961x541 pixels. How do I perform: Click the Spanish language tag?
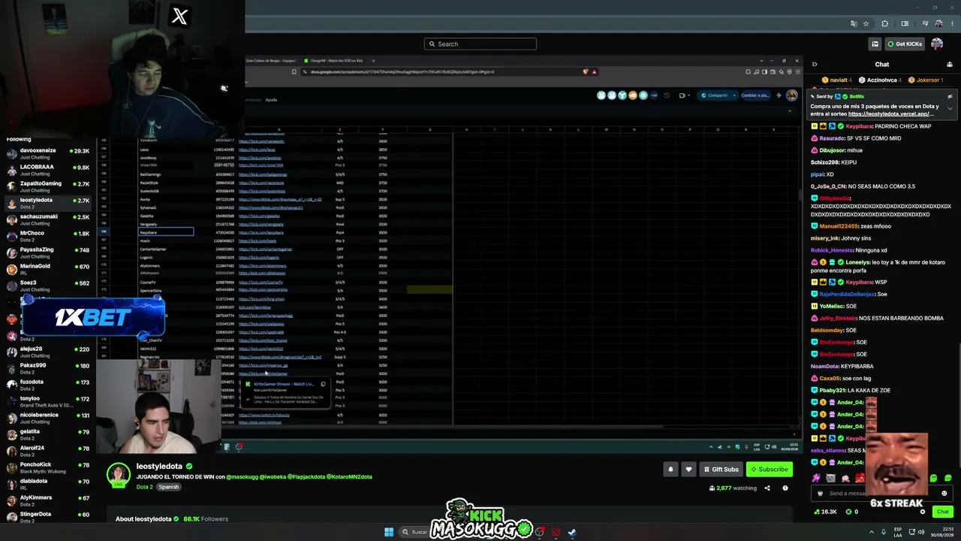click(169, 487)
